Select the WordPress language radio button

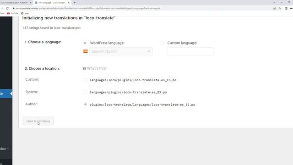pyautogui.click(x=85, y=43)
